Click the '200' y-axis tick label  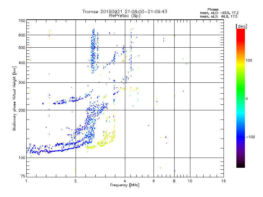click(22, 110)
